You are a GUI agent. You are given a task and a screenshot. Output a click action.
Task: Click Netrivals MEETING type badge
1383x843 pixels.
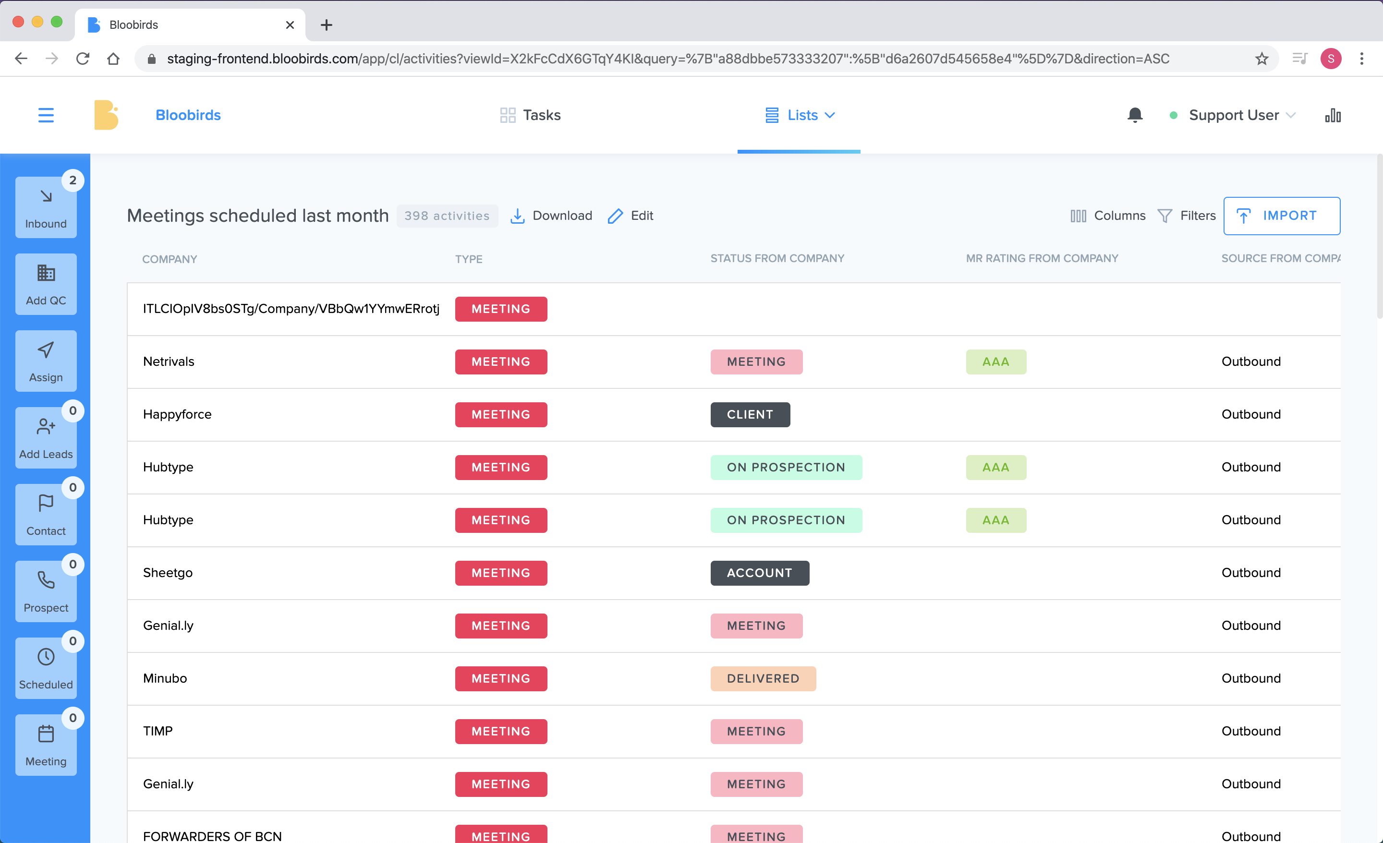pyautogui.click(x=501, y=362)
